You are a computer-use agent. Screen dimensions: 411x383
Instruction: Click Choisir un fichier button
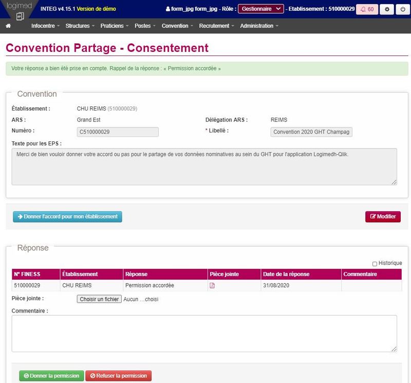coord(99,299)
